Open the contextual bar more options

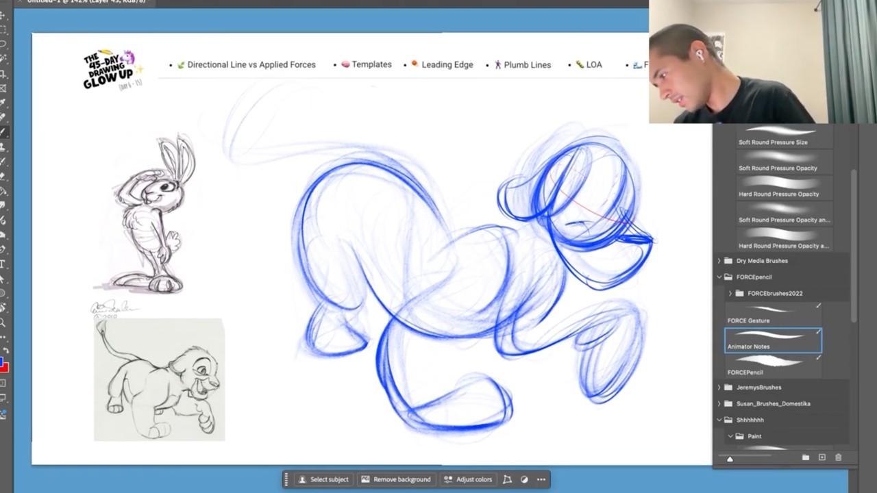tap(541, 479)
